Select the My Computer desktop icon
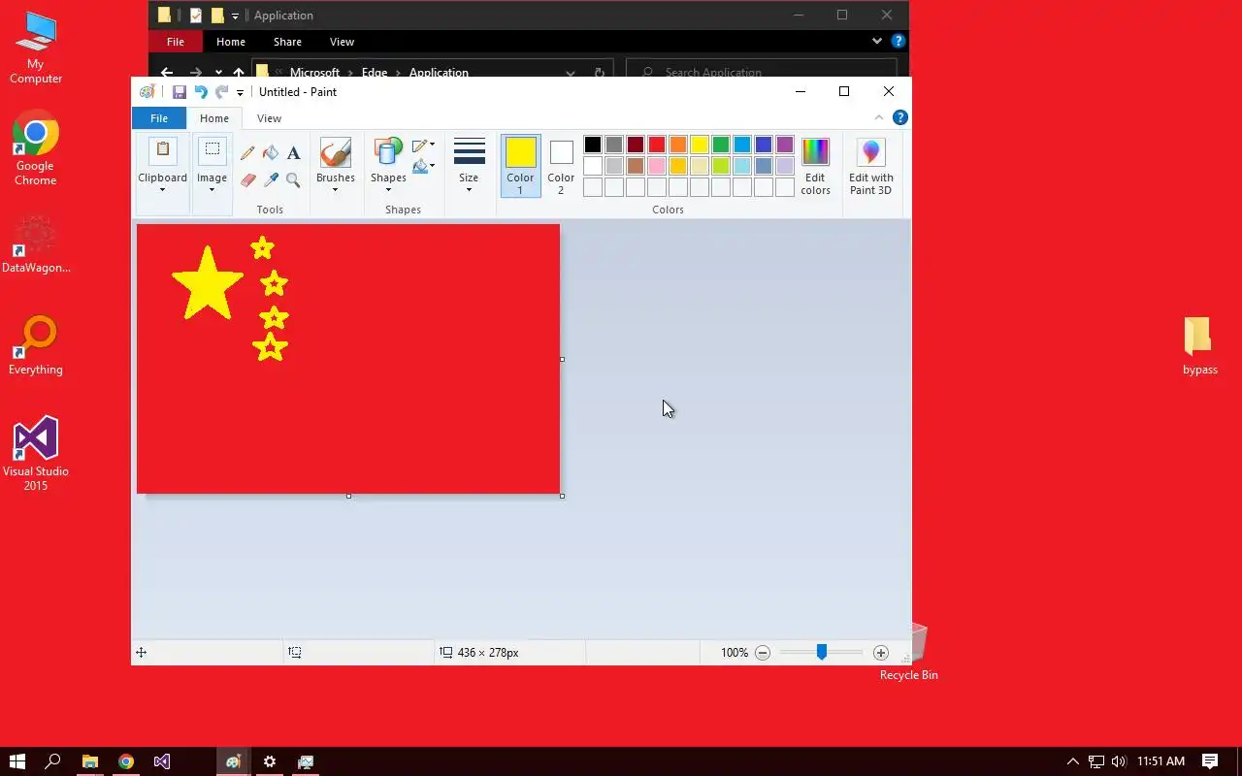The width and height of the screenshot is (1242, 776). (35, 48)
